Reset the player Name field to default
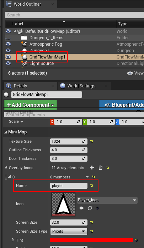 (92, 186)
